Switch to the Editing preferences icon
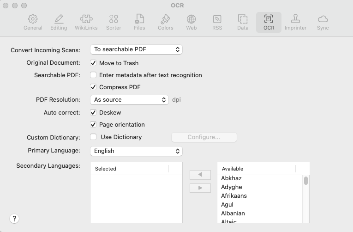353x232 pixels. point(59,22)
